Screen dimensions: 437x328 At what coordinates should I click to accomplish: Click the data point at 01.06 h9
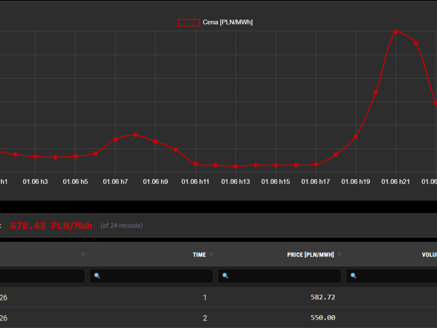coord(156,142)
